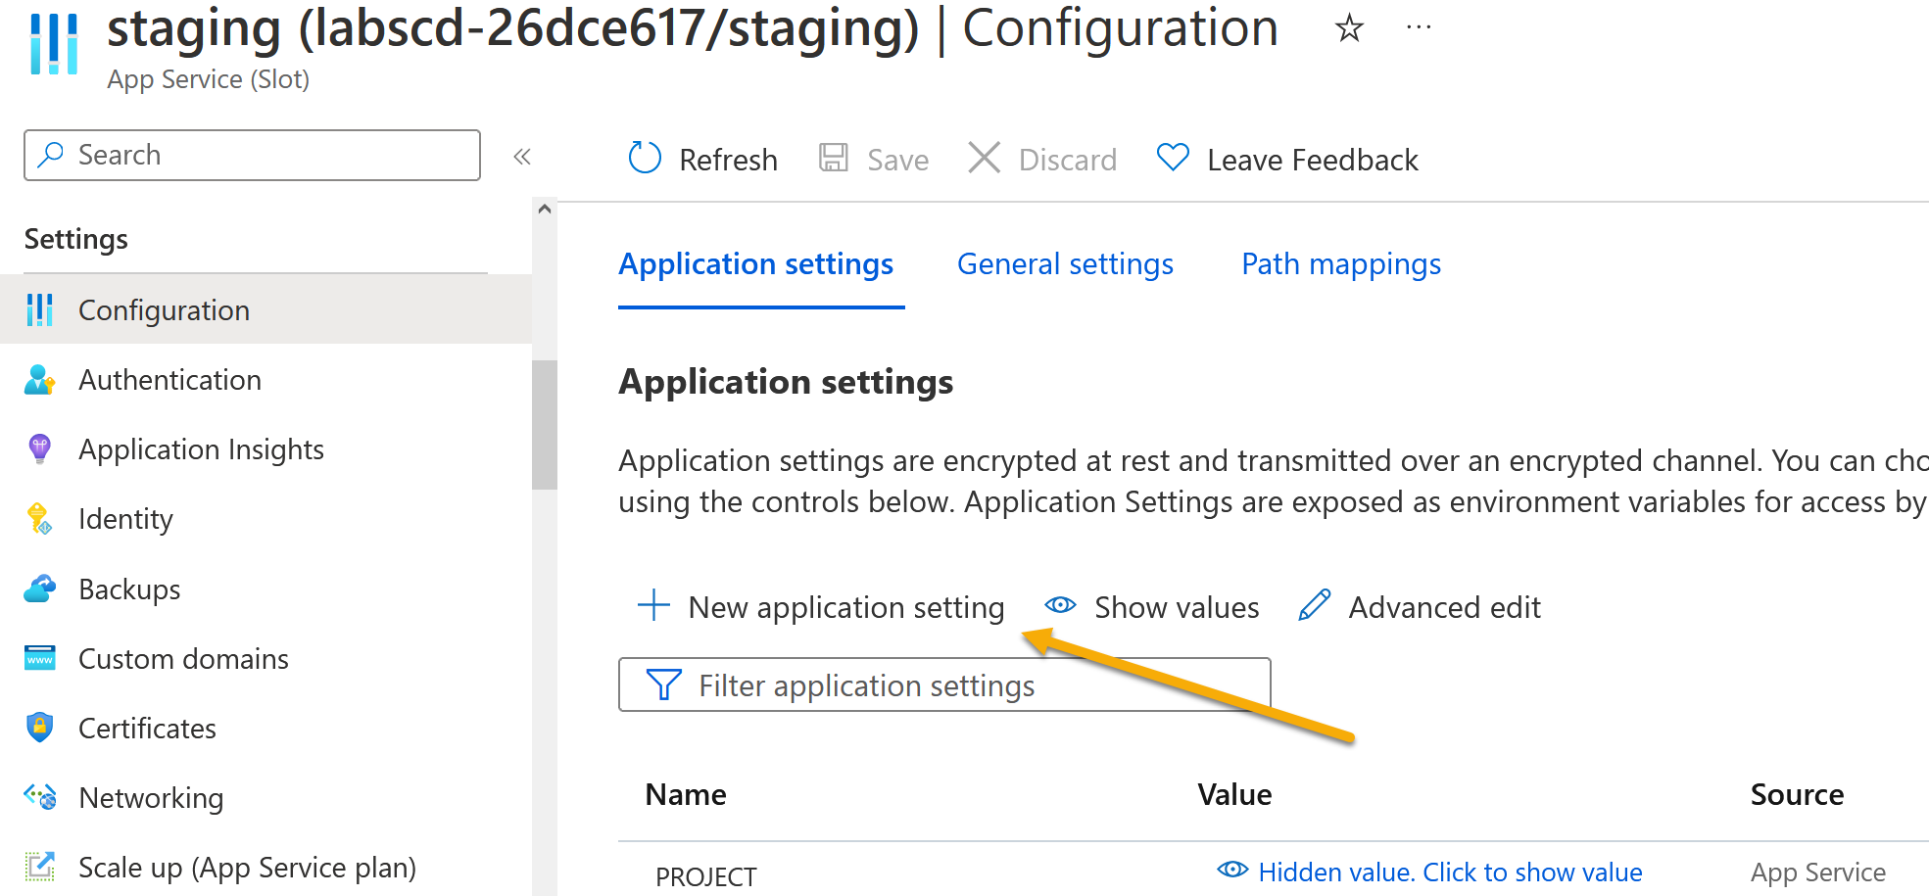Reveal the hidden value for PROJECT
Screen dimensions: 1929x896
1450,872
